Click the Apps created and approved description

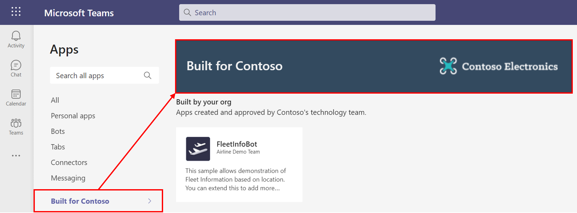tap(271, 112)
